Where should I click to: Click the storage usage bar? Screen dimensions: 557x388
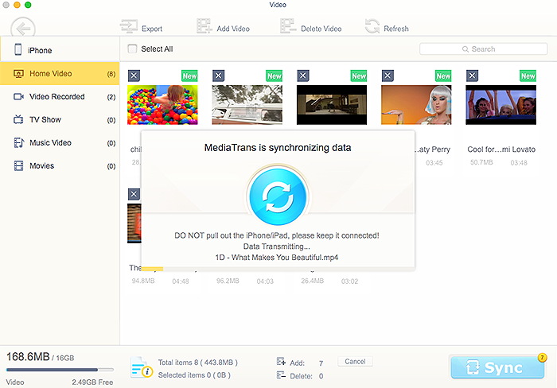(x=60, y=370)
